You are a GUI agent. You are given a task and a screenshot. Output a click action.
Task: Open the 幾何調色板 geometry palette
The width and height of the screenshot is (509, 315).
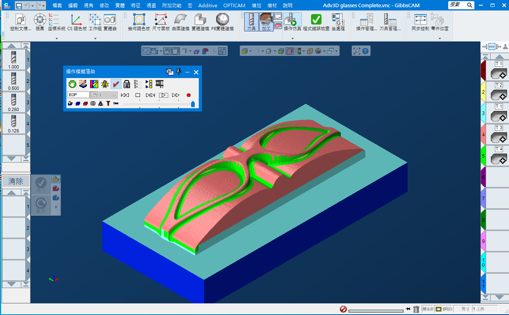[x=139, y=22]
